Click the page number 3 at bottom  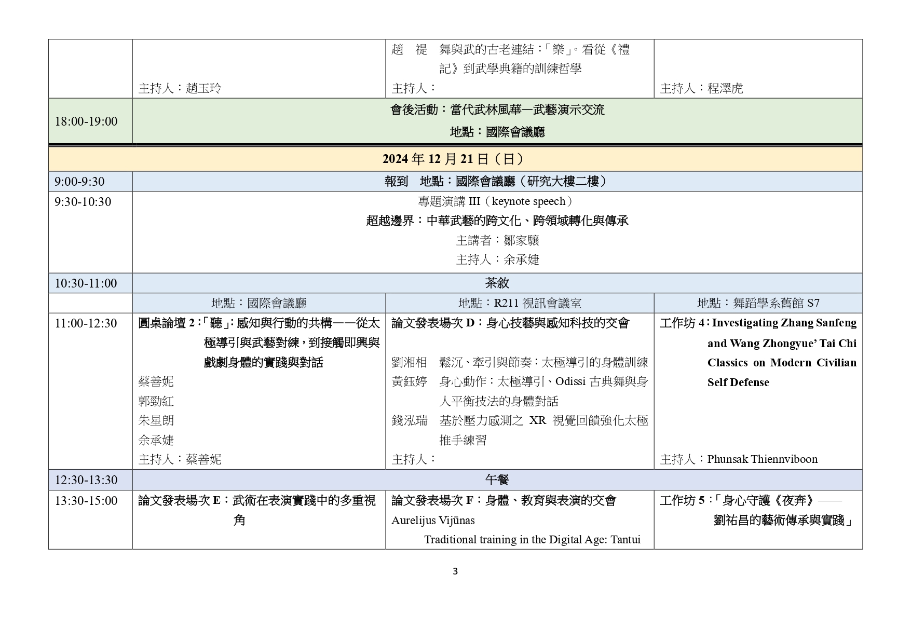(455, 571)
